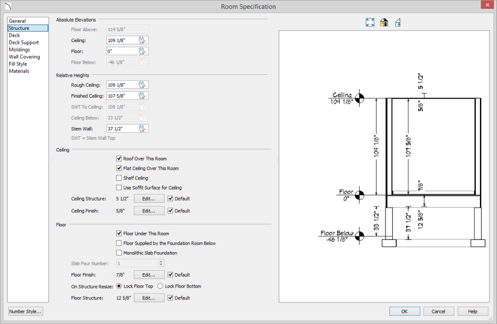Click Edit for Floor Structure
The width and height of the screenshot is (497, 324).
(149, 298)
